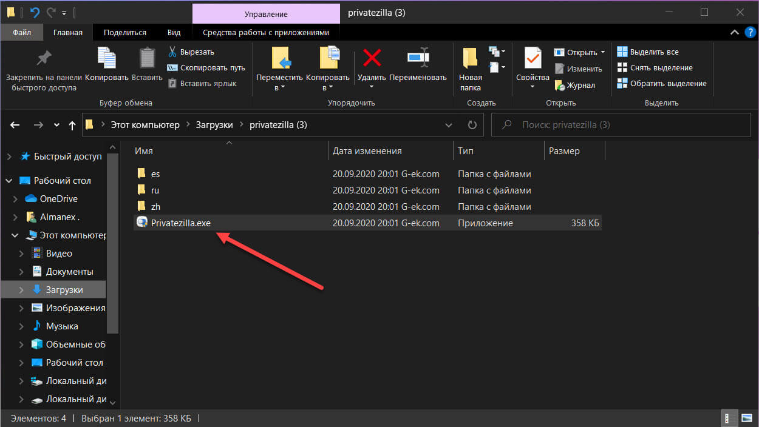Screen dimensions: 759x427
Task: Open the address bar history dropdown
Action: tap(449, 125)
